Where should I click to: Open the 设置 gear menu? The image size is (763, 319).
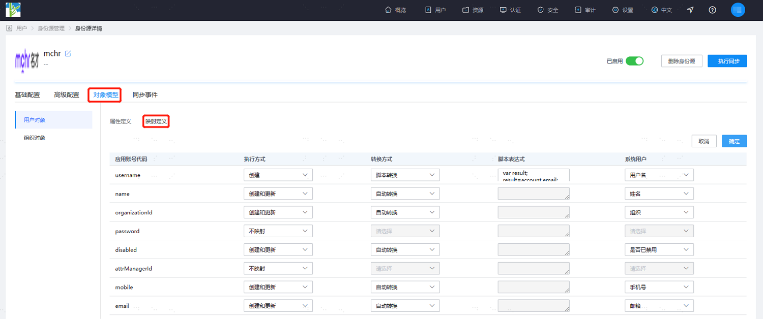point(623,10)
